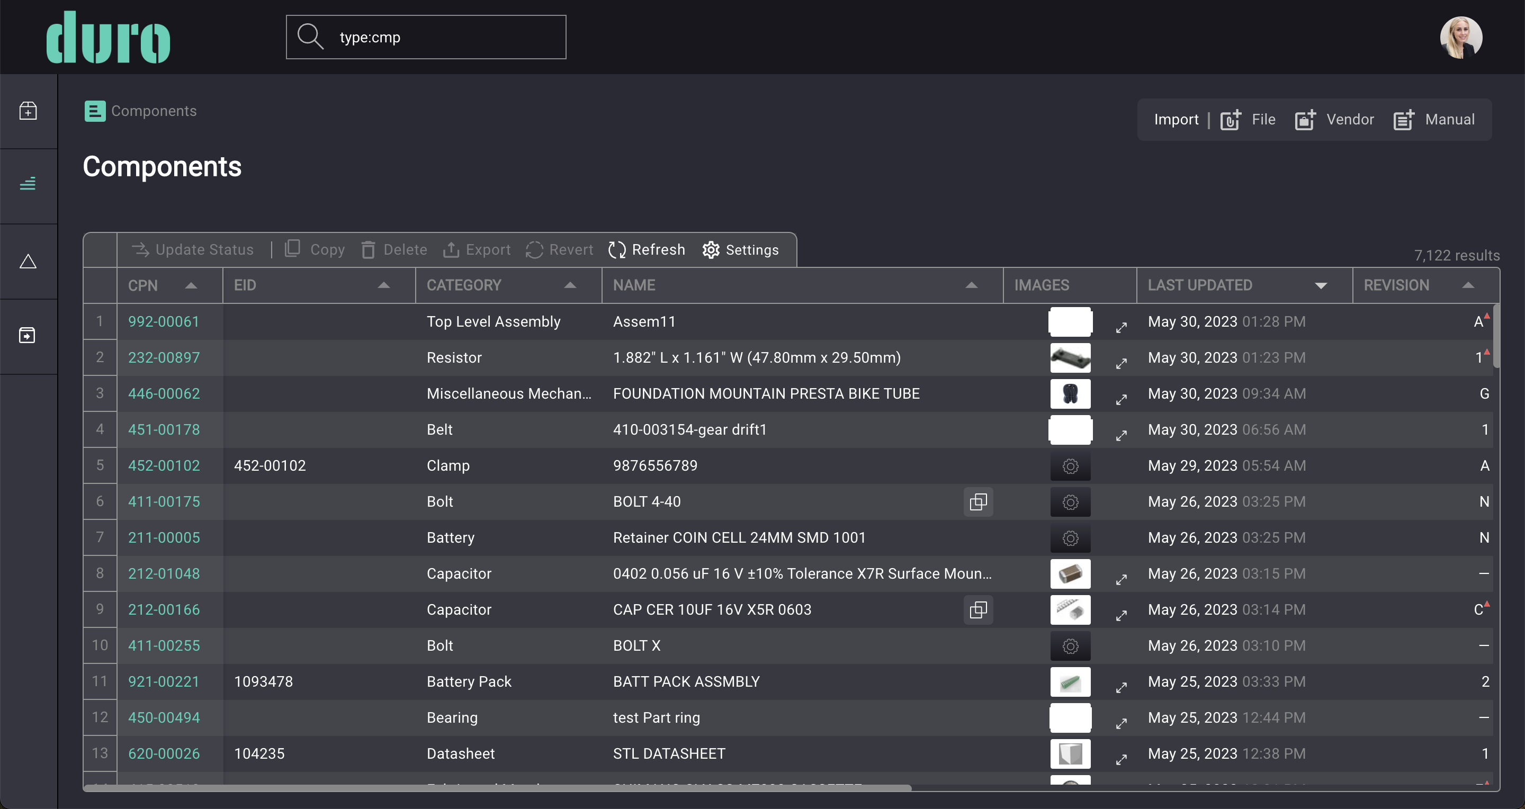This screenshot has width=1525, height=809.
Task: Select the export-release sidebar icon
Action: pos(28,335)
